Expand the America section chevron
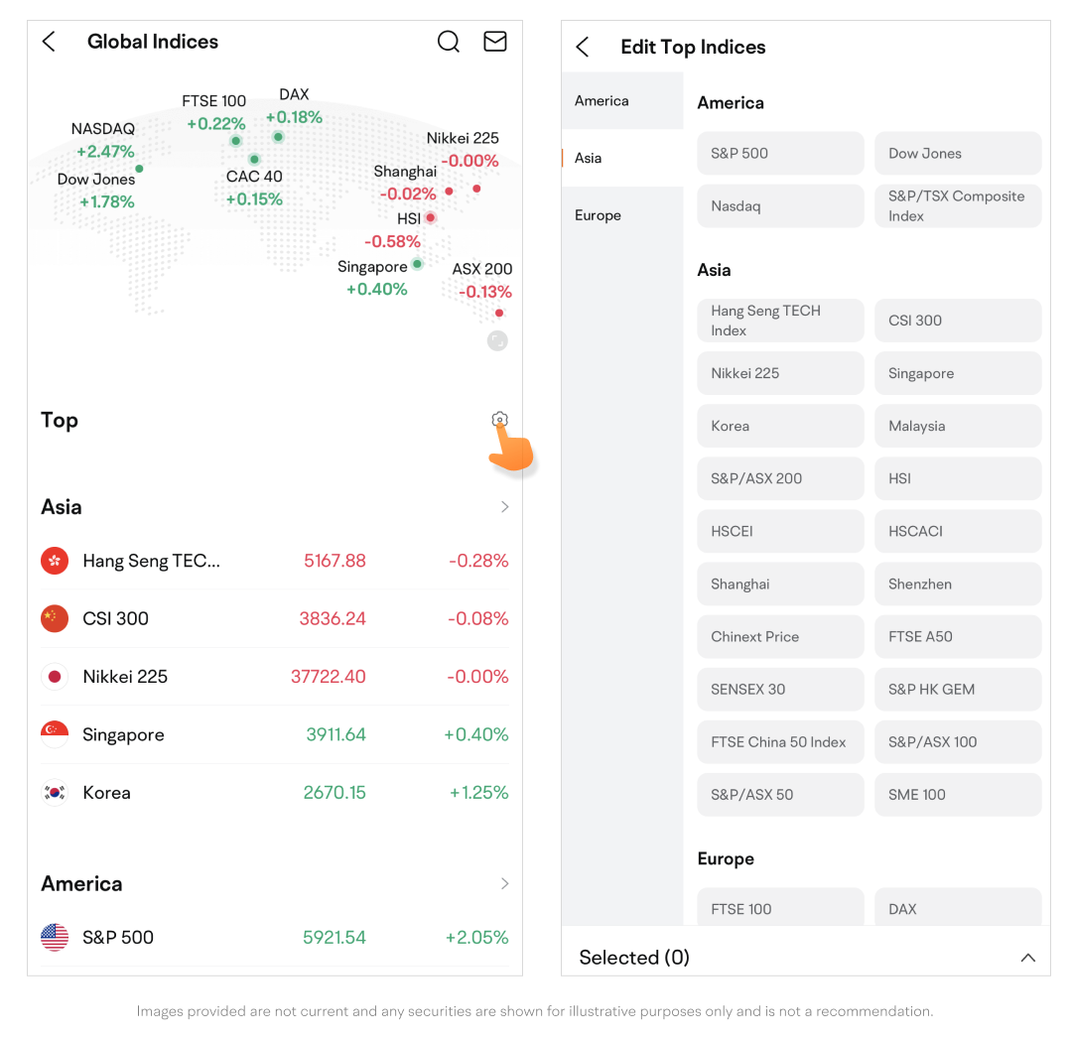This screenshot has height=1041, width=1071. (504, 883)
